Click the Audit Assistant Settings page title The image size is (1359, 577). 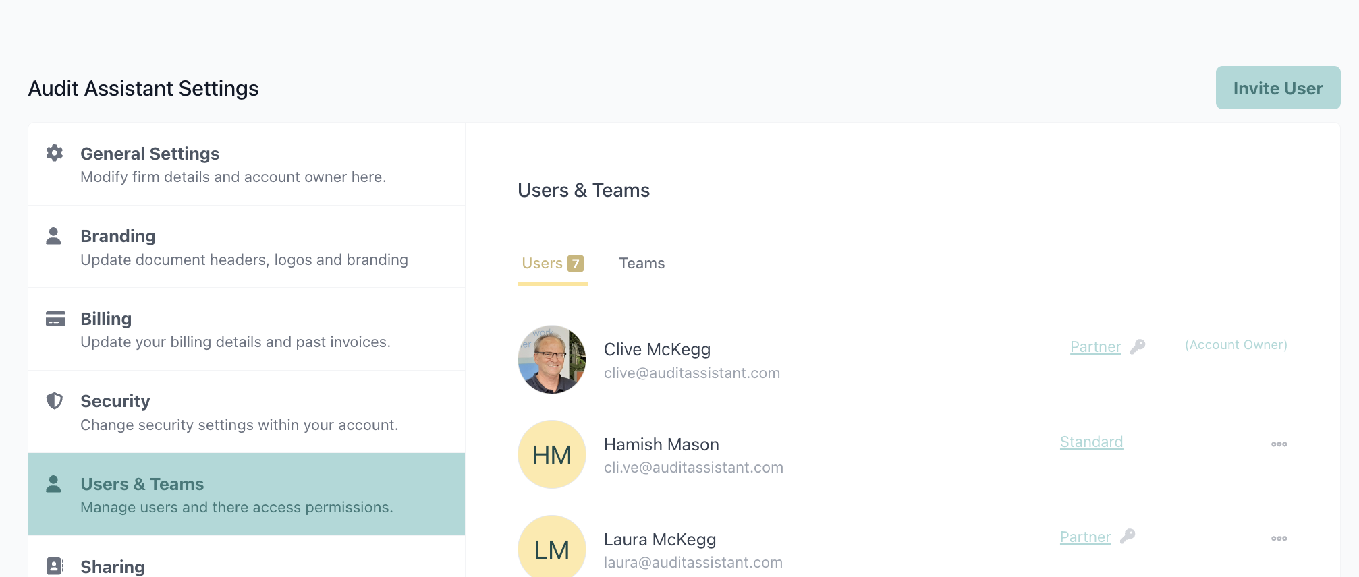143,88
